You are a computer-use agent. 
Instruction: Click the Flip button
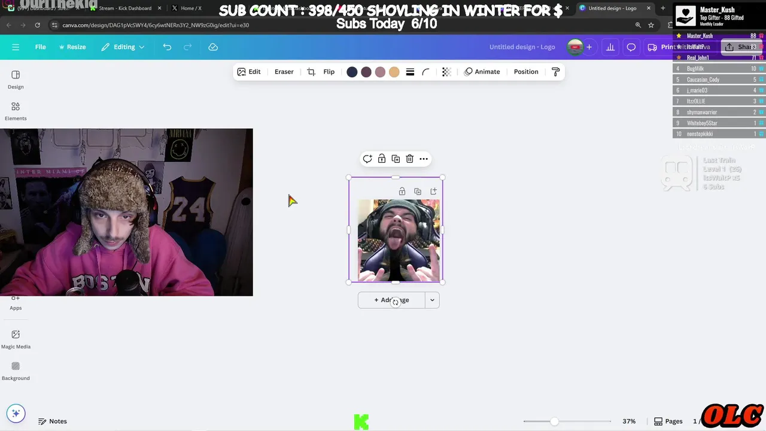pyautogui.click(x=329, y=72)
